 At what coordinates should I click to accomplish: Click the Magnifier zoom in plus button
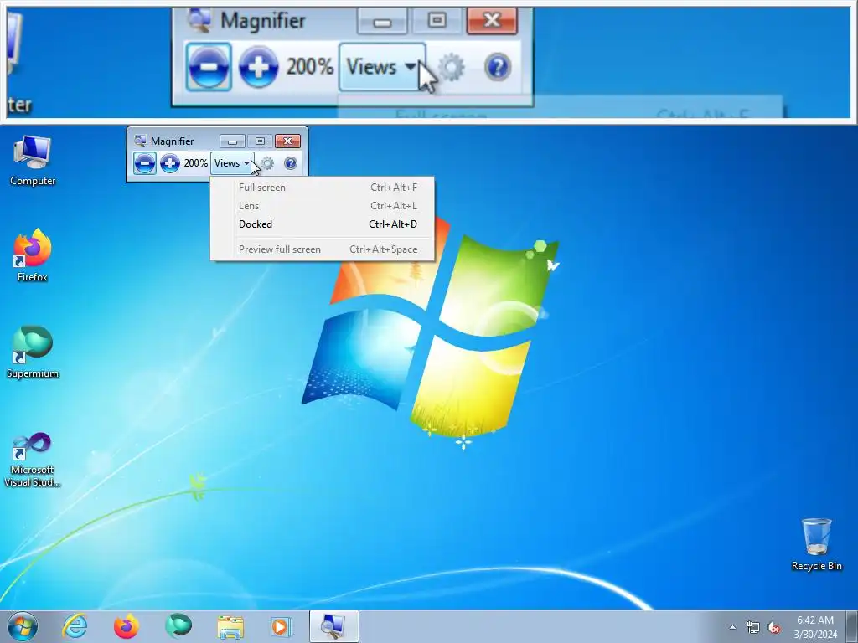(170, 163)
